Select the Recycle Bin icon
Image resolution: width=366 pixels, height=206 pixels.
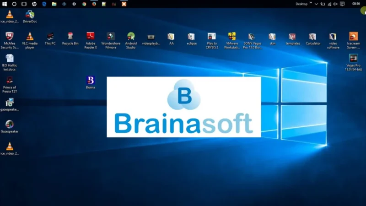tap(70, 38)
